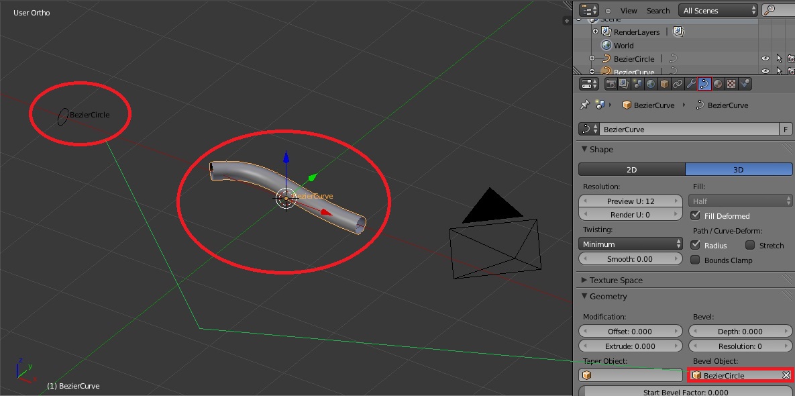This screenshot has width=795, height=396.
Task: Open the Physics properties tab icon
Action: pyautogui.click(x=744, y=84)
